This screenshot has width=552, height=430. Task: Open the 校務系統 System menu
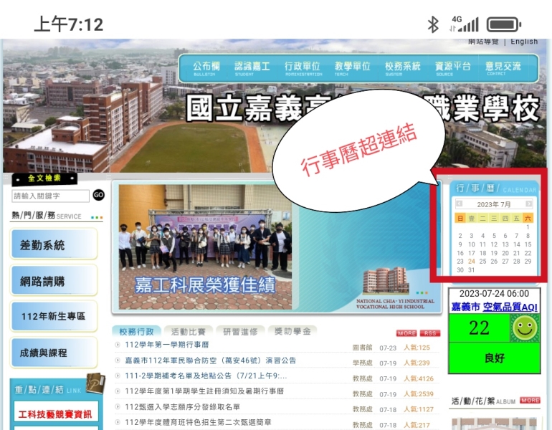(x=402, y=68)
